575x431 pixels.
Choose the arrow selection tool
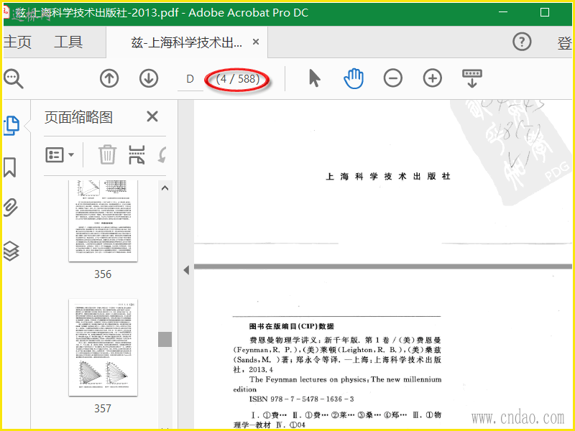pos(315,78)
